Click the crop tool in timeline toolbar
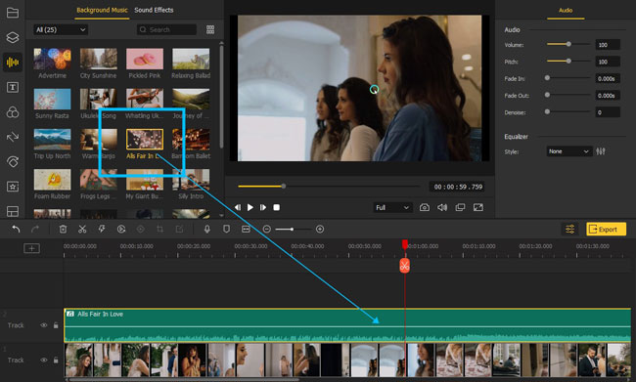 click(159, 230)
